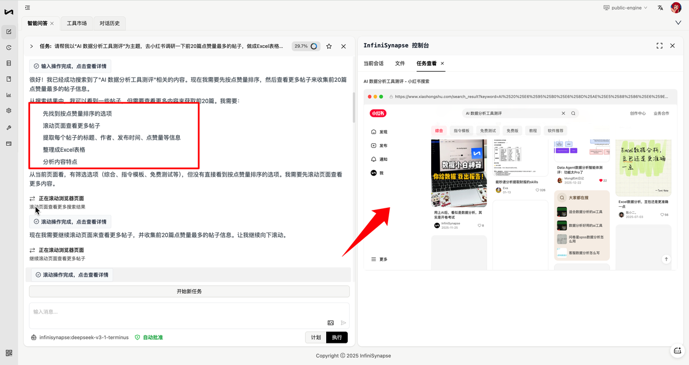Open the card billing icon in sidebar
Image resolution: width=689 pixels, height=365 pixels.
click(9, 144)
